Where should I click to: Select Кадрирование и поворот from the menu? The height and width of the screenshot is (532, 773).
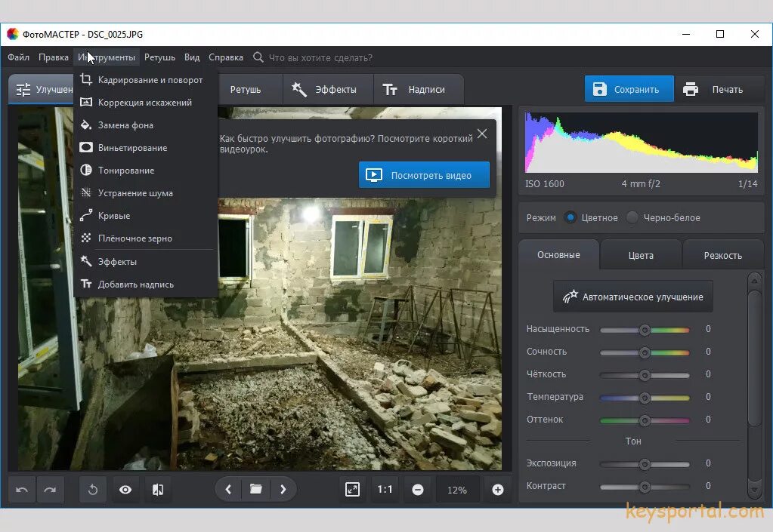pos(145,80)
